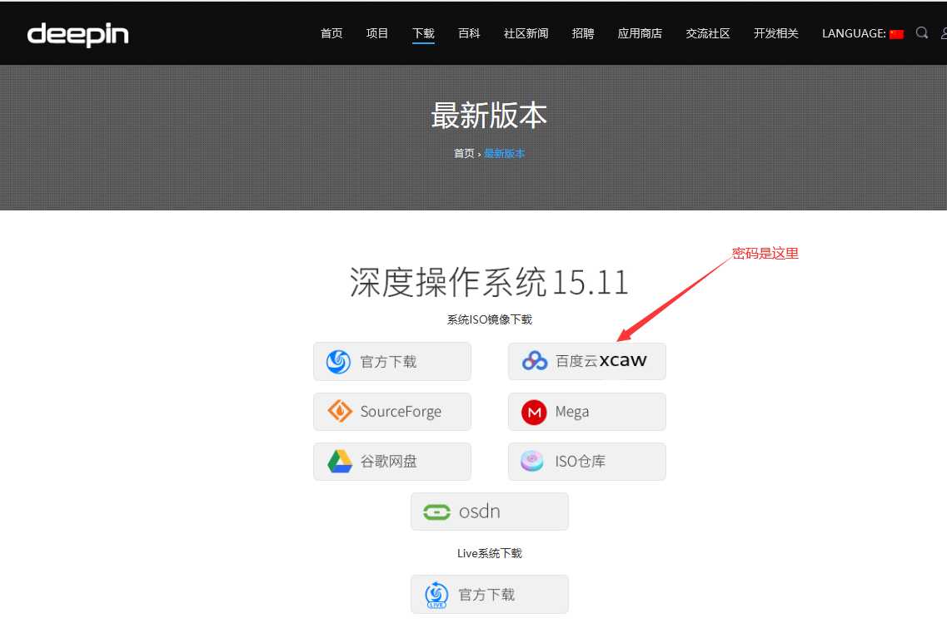Viewport: 947px width, 623px height.
Task: Click the Baidu Cloud icon
Action: [535, 361]
